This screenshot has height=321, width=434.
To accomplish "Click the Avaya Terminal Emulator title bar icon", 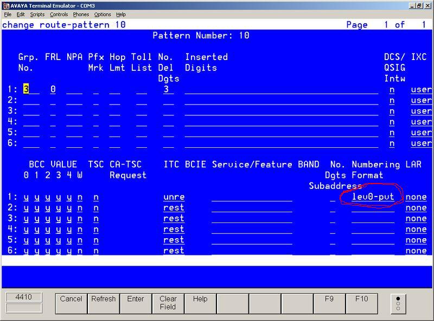I will [x=6, y=5].
